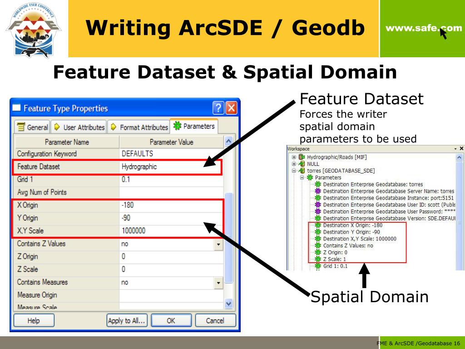The width and height of the screenshot is (465, 349).
Task: Click the torres [GEODATABASE_SDE] dataset icon
Action: (x=302, y=171)
